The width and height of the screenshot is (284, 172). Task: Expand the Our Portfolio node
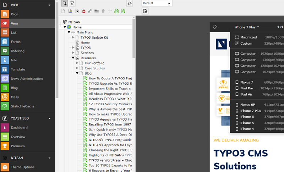coord(77,63)
